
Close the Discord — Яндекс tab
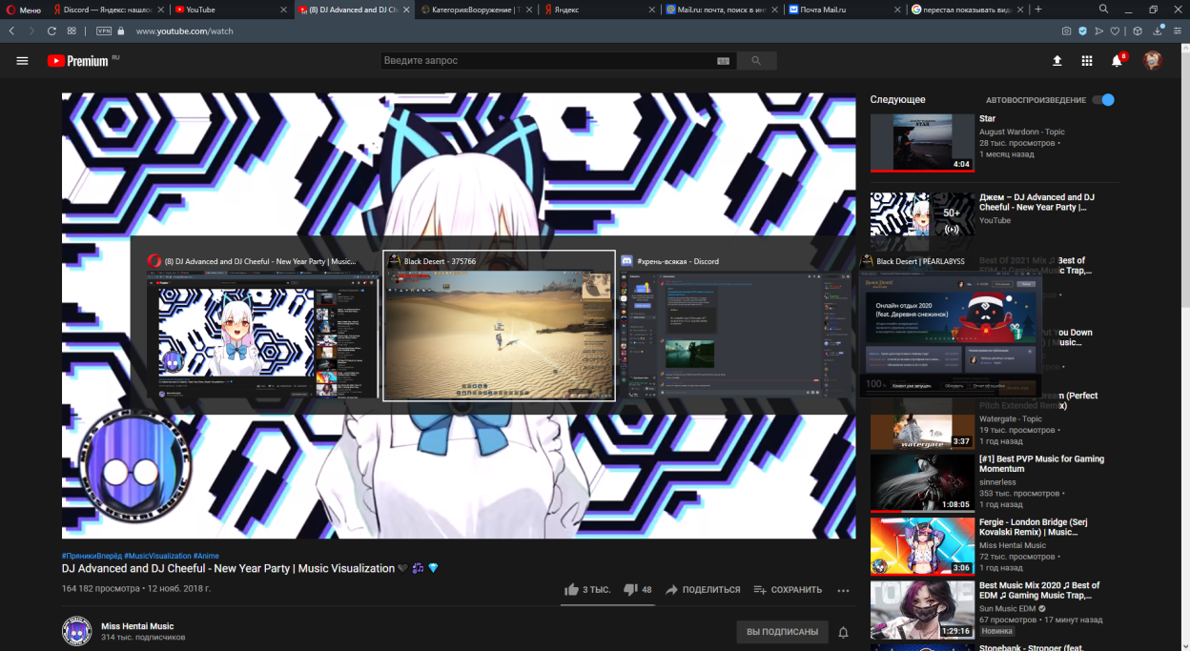(160, 10)
